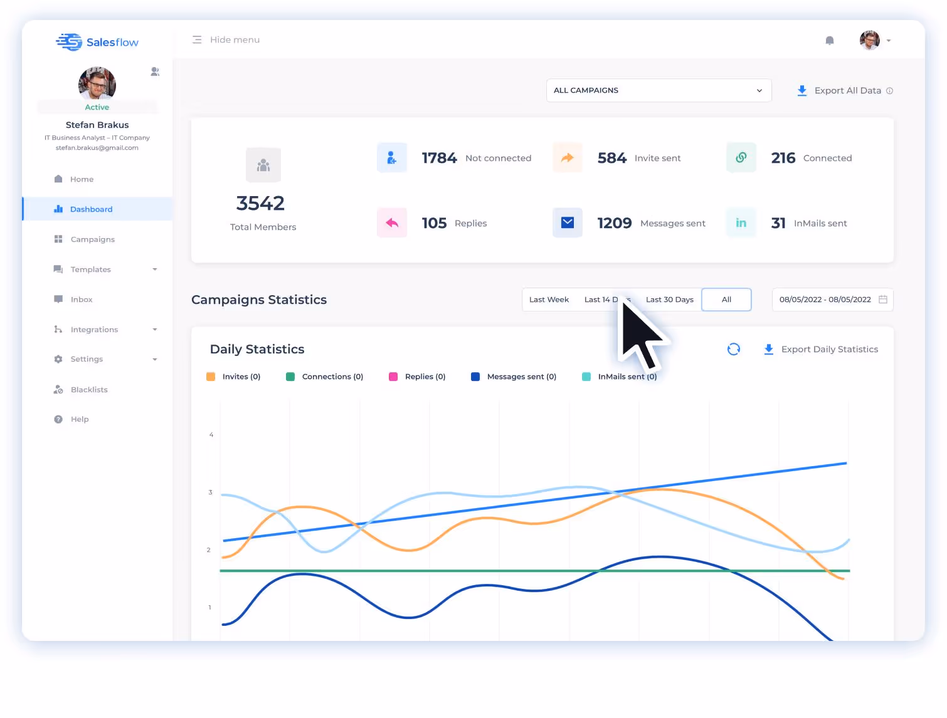Click the Campaigns grid icon
Screen dimensions: 947x718
coord(57,239)
